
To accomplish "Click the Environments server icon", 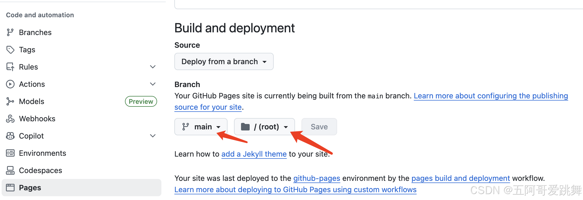I will pyautogui.click(x=10, y=153).
